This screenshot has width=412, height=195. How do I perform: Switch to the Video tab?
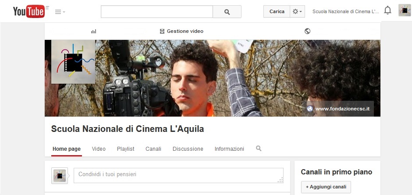(99, 149)
